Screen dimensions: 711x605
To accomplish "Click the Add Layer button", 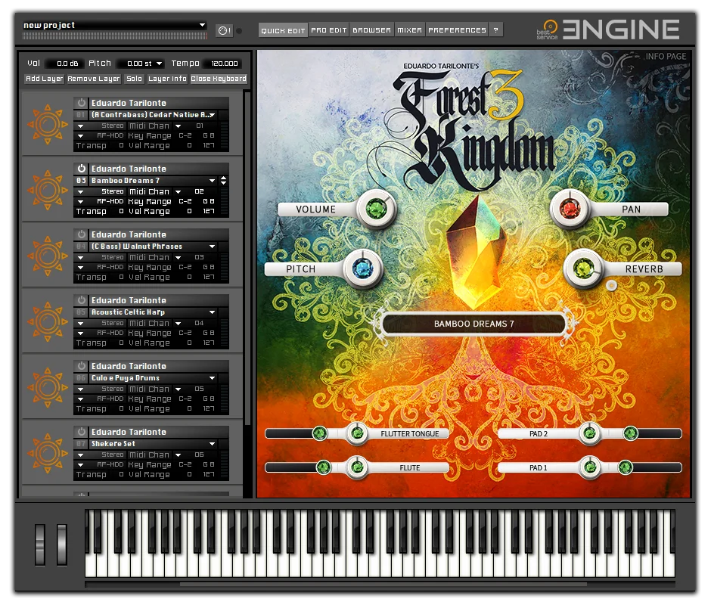I will 45,79.
